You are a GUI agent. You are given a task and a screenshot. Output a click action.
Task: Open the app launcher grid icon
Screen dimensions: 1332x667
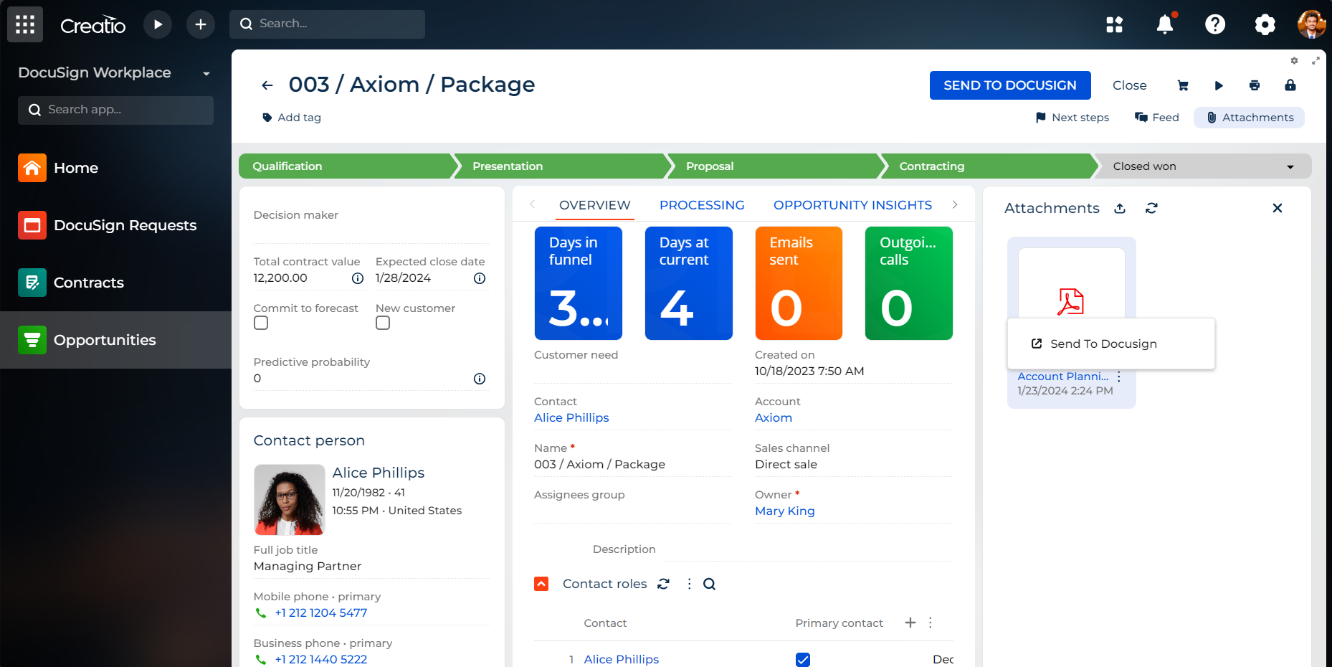[x=25, y=24]
